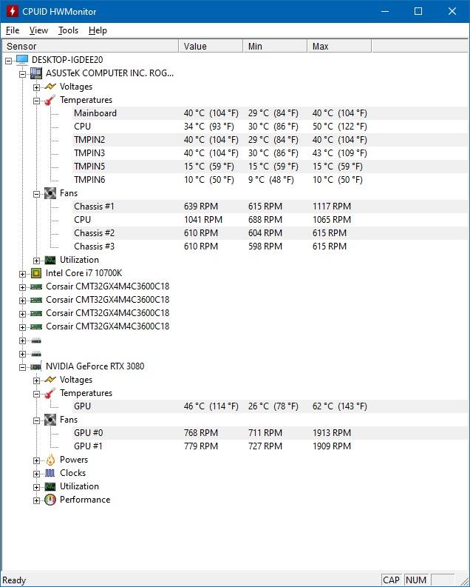Click the GPU Voltages lightning icon

pos(50,380)
